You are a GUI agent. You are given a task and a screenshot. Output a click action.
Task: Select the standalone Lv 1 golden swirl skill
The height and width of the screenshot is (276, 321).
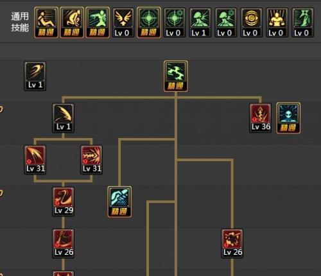tap(35, 76)
